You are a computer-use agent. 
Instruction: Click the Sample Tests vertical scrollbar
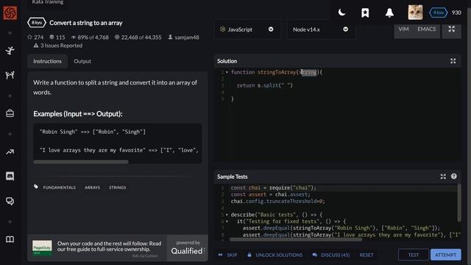(459, 203)
